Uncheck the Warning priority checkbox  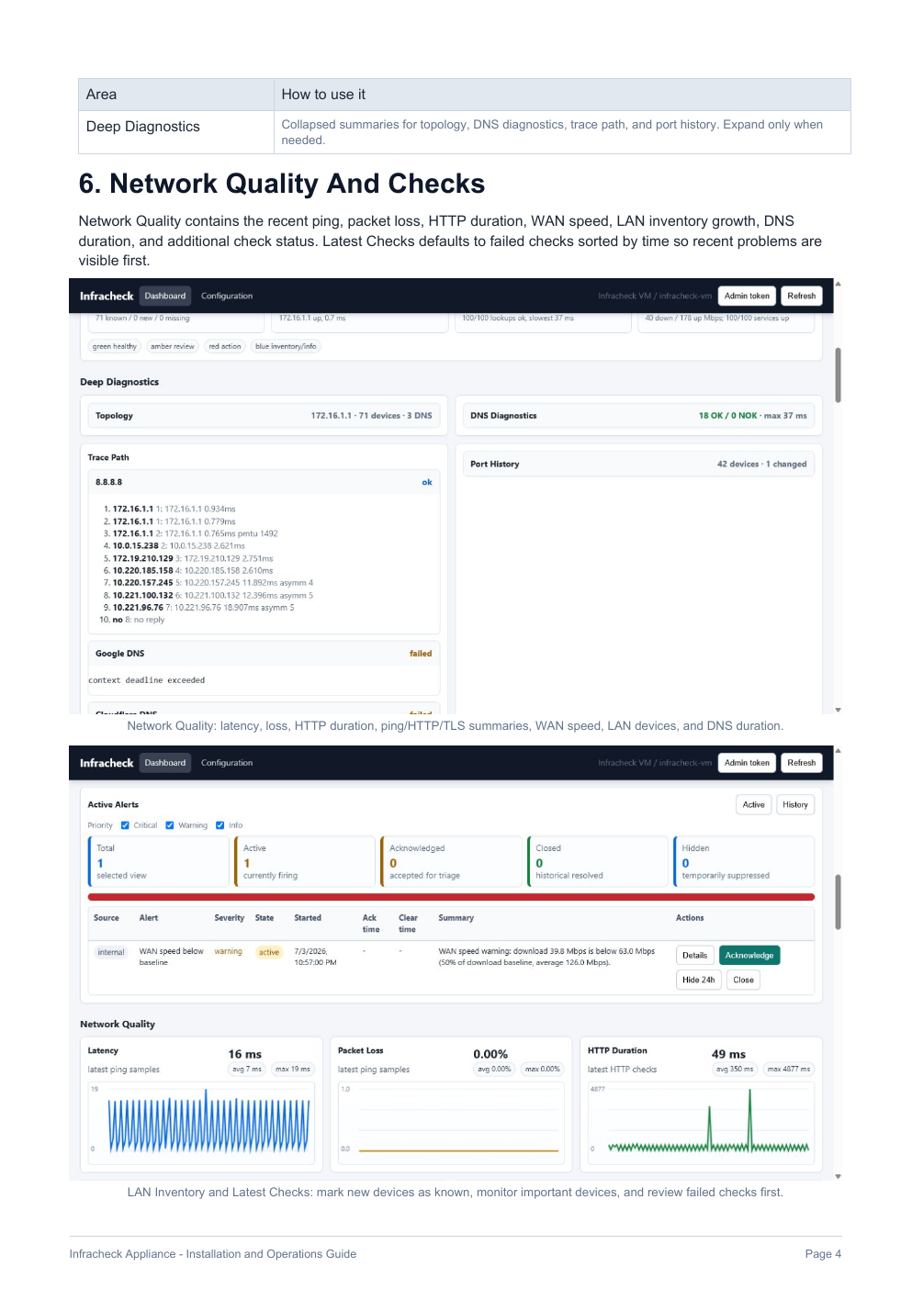pyautogui.click(x=170, y=825)
